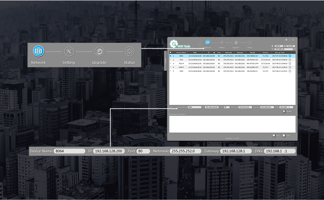Click the Save disk icon button
This screenshot has width=324, height=200.
tap(274, 135)
